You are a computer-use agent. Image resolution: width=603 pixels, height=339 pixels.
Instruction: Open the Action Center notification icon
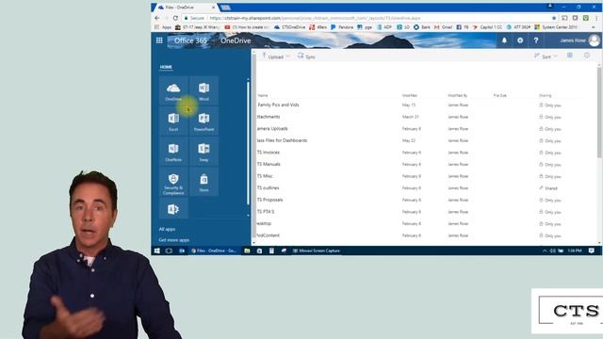591,250
